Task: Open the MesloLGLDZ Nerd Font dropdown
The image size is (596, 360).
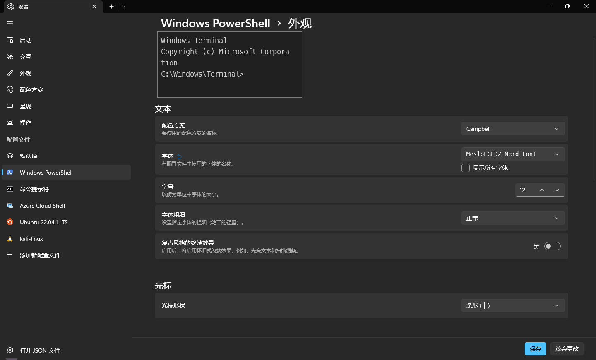Action: point(513,154)
